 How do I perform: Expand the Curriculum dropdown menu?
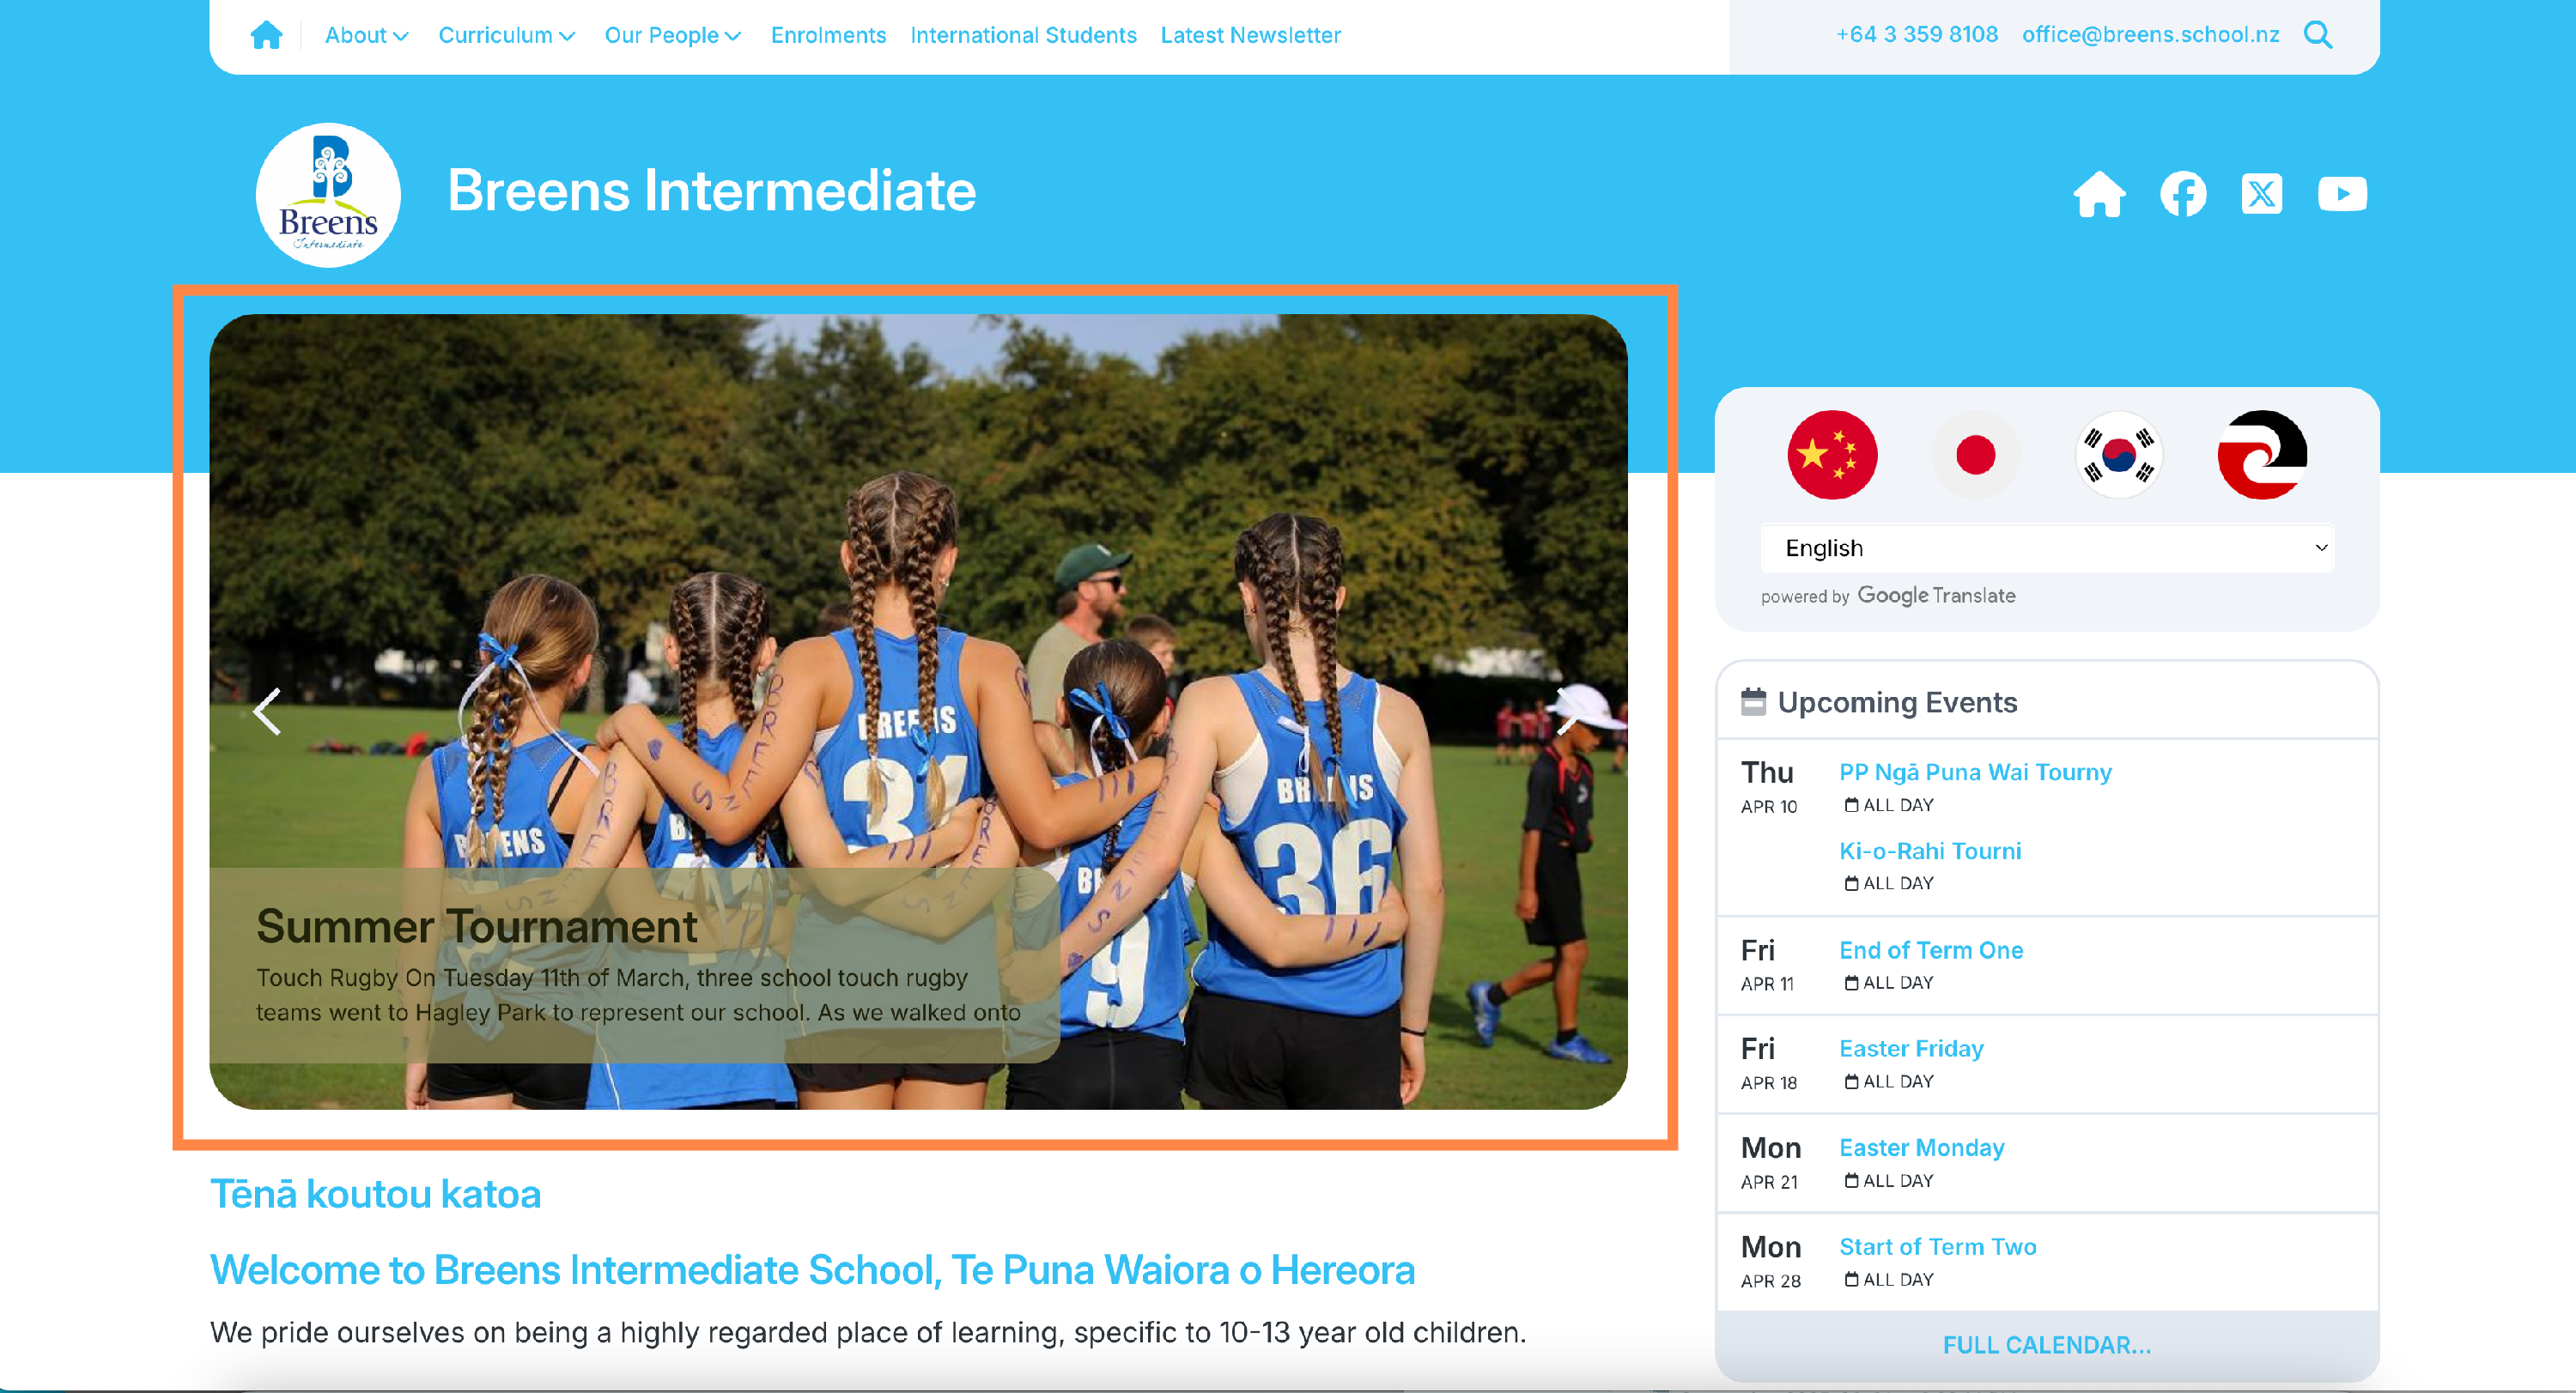[506, 35]
